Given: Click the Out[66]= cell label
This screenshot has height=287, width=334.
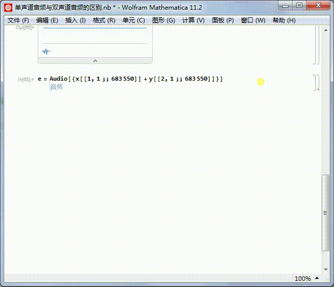Looking at the screenshot, I should tap(25, 28).
